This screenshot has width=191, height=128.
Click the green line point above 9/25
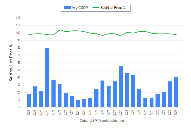[176, 35]
